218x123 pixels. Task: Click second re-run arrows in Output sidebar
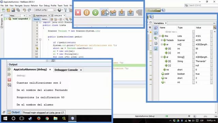9,74
